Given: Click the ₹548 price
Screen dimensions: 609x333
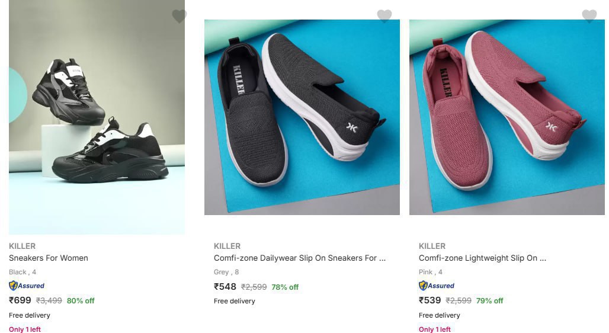Looking at the screenshot, I should [225, 287].
